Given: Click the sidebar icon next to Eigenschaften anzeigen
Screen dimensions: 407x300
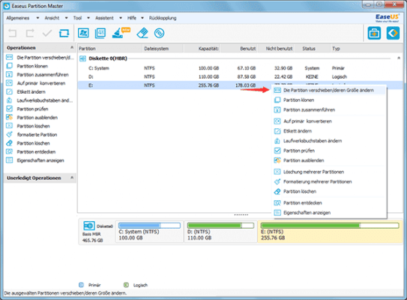Looking at the screenshot, I should tap(9, 160).
